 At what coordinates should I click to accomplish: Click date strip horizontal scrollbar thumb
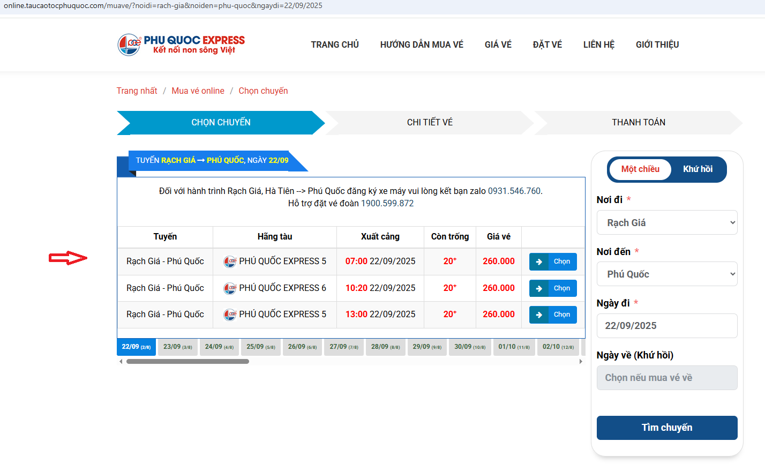point(187,362)
